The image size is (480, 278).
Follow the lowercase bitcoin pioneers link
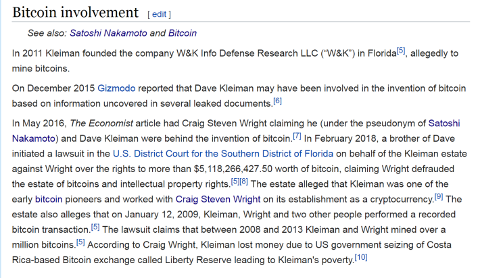[49, 199]
